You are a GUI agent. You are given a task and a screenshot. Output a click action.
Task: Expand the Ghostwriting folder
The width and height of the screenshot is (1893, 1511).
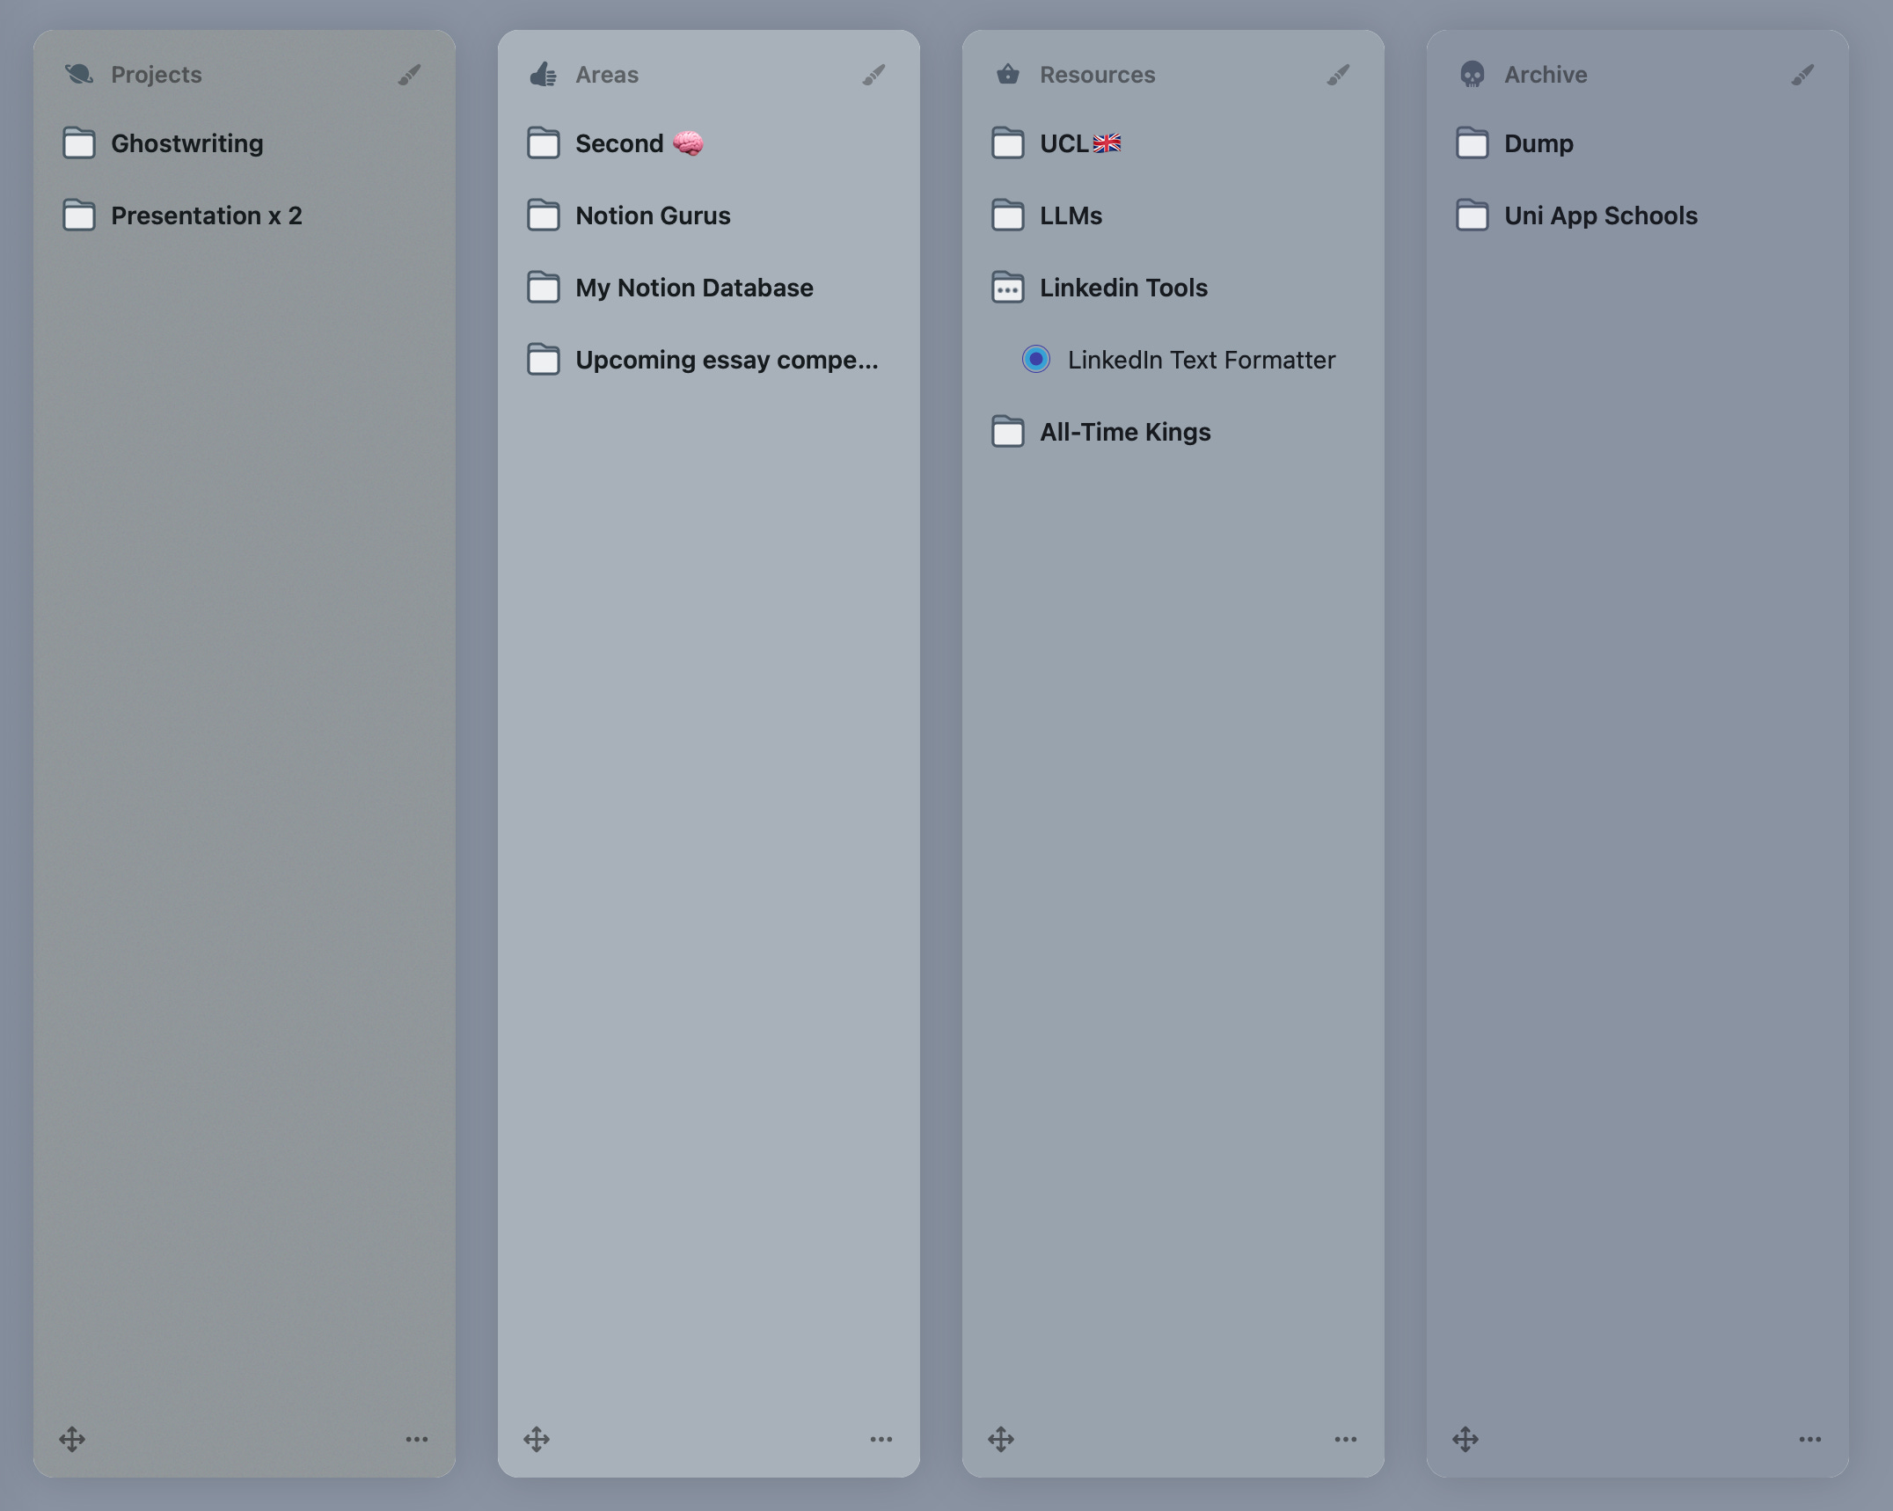click(x=79, y=143)
